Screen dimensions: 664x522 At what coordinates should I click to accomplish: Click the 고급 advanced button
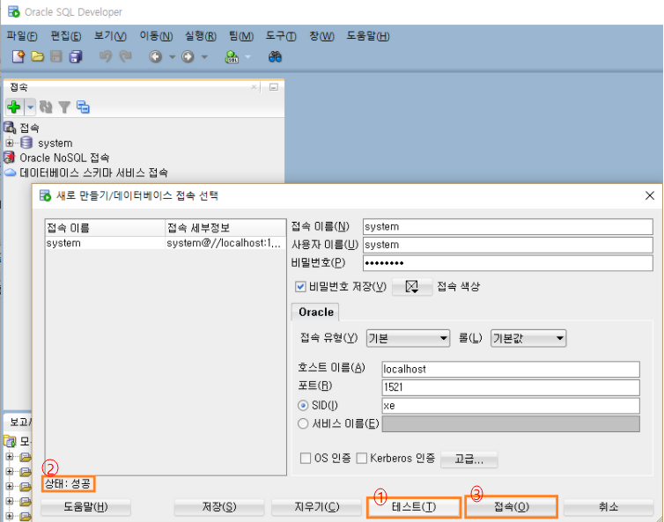468,460
